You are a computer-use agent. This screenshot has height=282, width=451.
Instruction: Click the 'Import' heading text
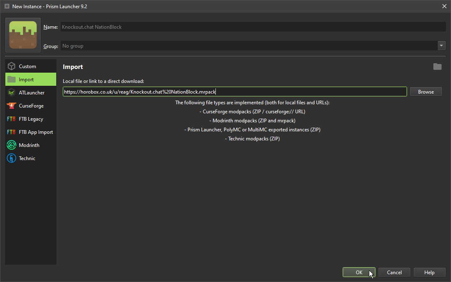[73, 67]
